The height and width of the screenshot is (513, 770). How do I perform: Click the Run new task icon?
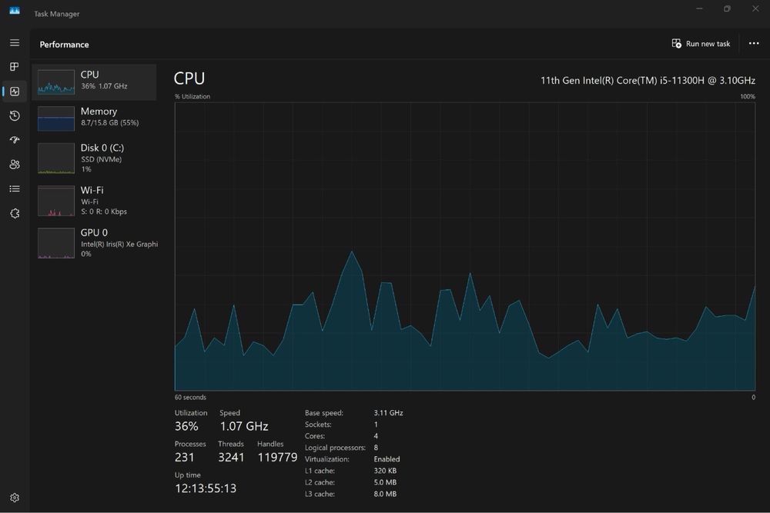[677, 44]
